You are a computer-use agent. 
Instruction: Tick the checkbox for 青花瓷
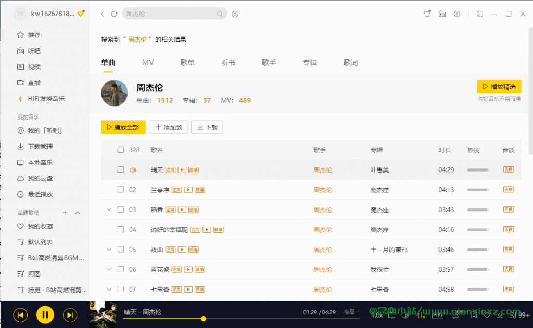pyautogui.click(x=121, y=269)
